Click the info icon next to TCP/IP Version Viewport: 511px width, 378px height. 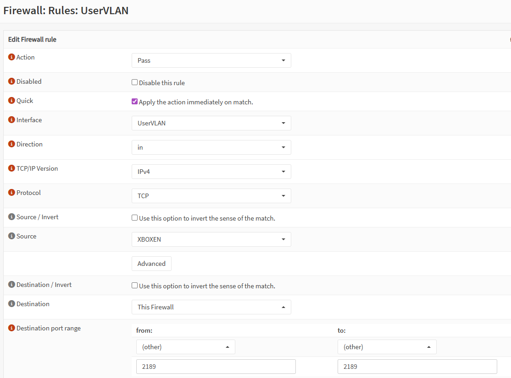tap(11, 168)
